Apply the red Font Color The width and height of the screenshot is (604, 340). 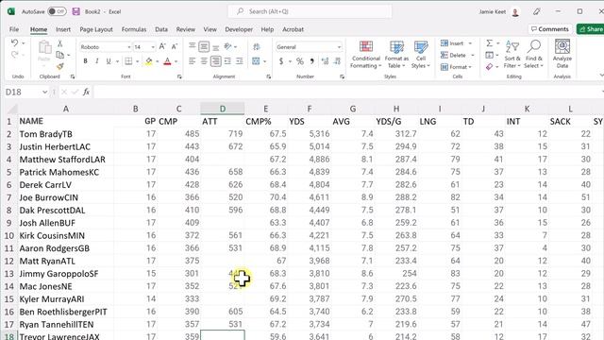point(167,60)
